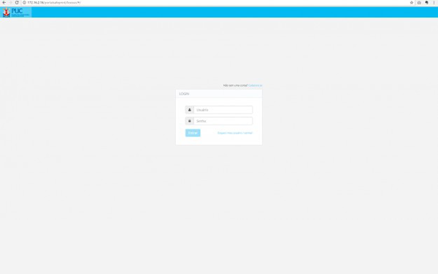Open the Cadastre-se registration link
Screen dimensions: 438x274
255,85
